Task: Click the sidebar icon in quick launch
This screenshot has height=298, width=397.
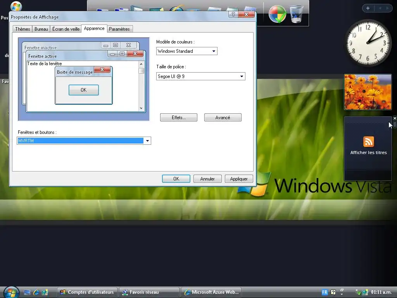Action: click(45, 293)
